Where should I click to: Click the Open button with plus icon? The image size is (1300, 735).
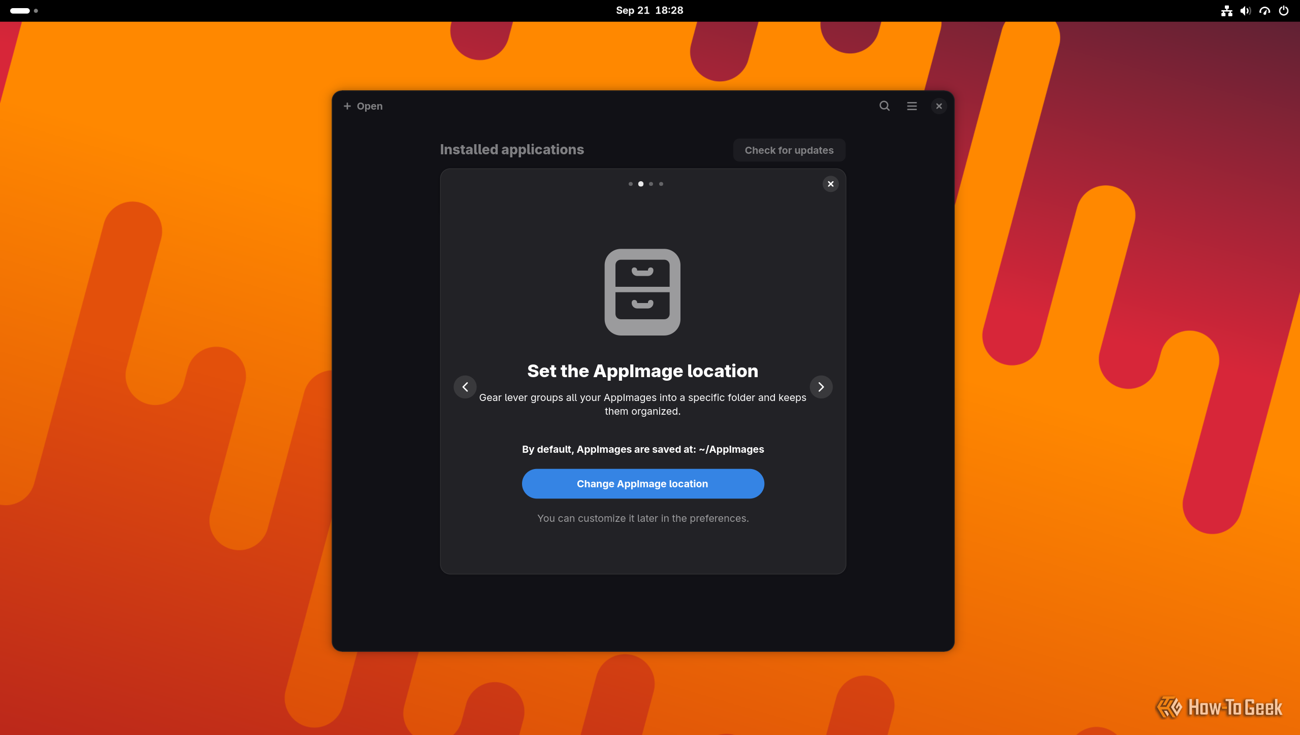pyautogui.click(x=363, y=106)
